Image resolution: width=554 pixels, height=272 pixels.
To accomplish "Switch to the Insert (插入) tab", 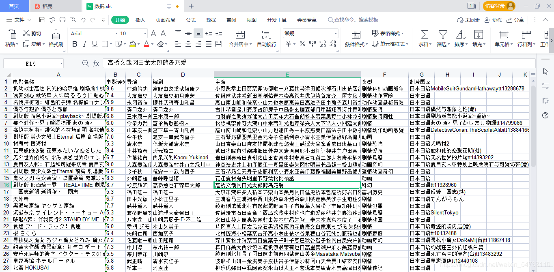I will coord(140,20).
